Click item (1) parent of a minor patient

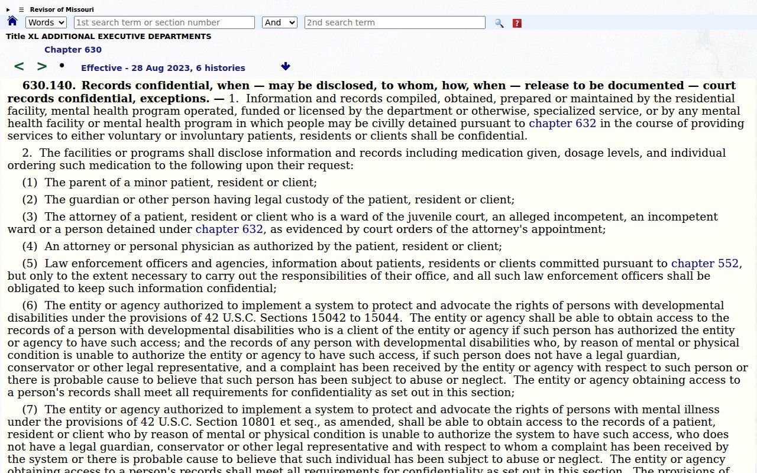(169, 183)
